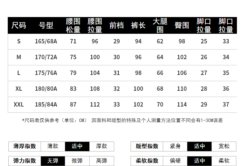Click 臀围 value 106 in L row

coord(182,73)
